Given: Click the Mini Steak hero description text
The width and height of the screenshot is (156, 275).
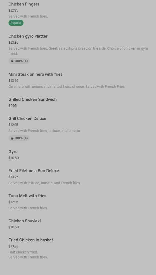Looking at the screenshot, I should [66, 87].
